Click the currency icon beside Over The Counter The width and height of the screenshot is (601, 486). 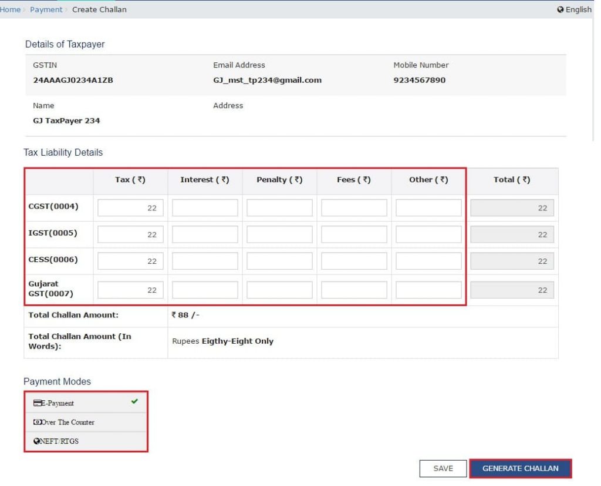39,422
